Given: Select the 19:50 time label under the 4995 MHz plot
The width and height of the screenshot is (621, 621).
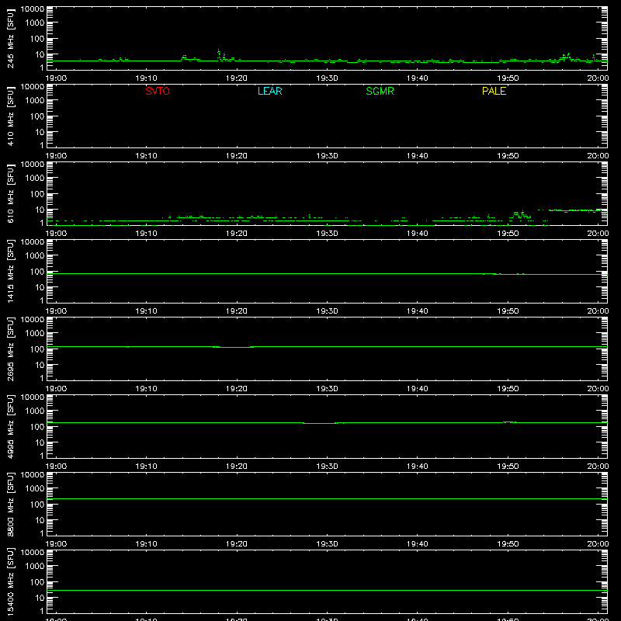Looking at the screenshot, I should pos(508,467).
